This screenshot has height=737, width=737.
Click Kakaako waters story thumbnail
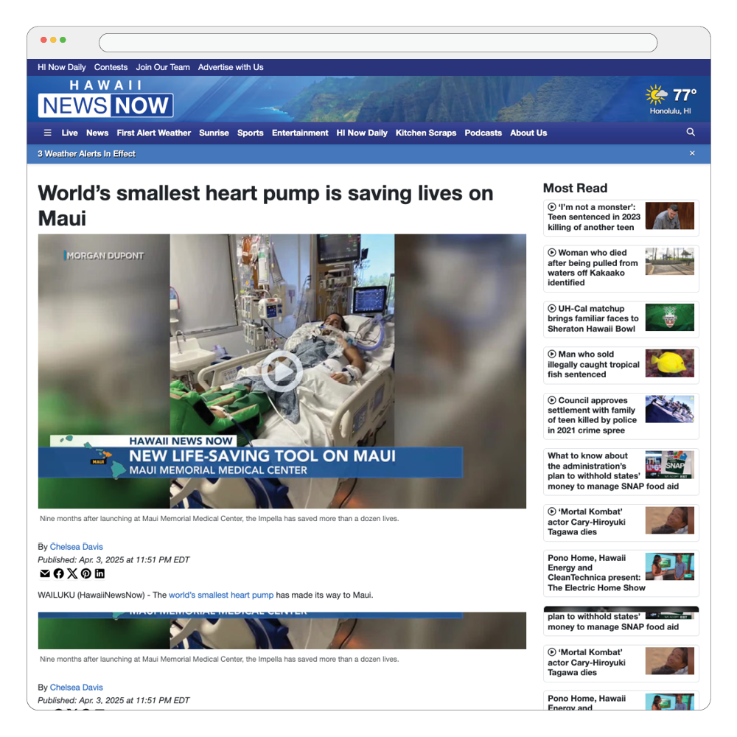click(x=670, y=262)
